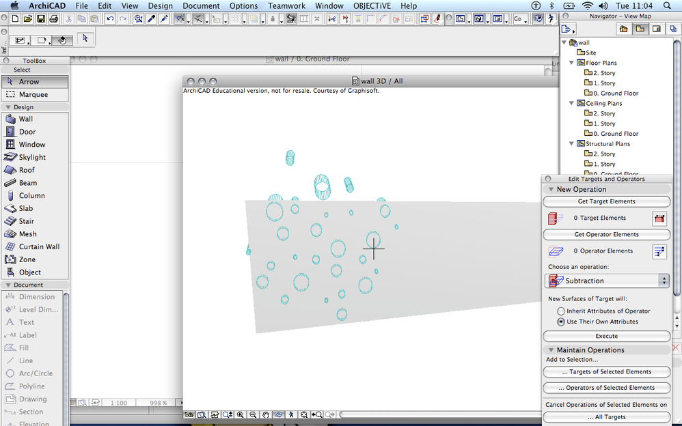682x426 pixels.
Task: Collapse the Document section in ToolBox
Action: 8,285
